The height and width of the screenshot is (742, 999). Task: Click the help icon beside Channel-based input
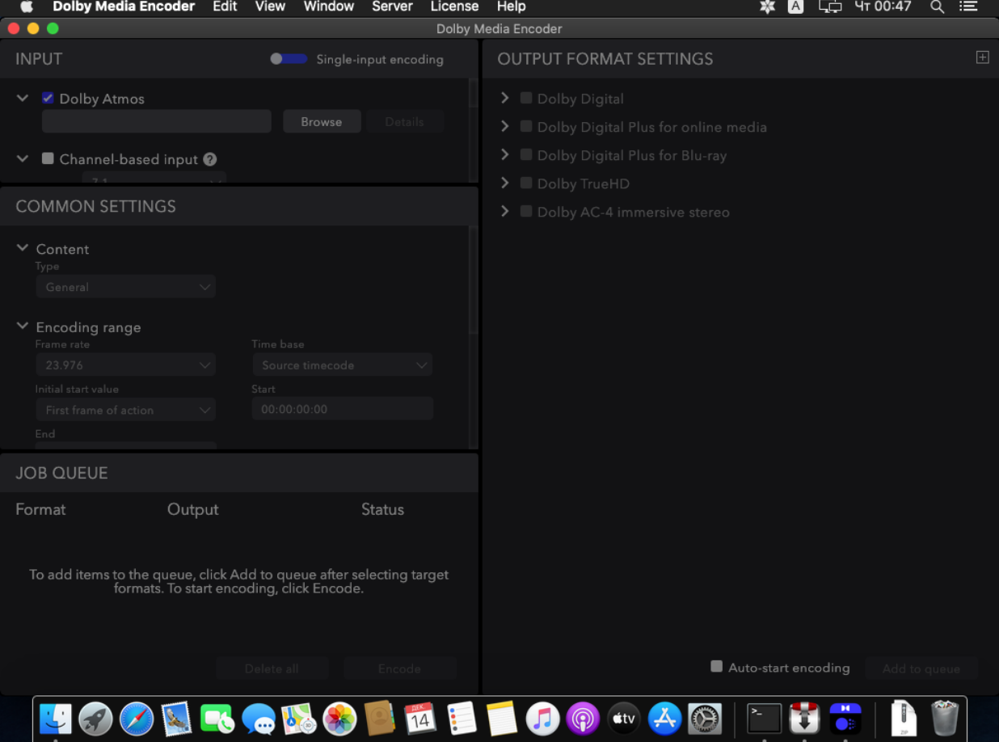click(210, 159)
